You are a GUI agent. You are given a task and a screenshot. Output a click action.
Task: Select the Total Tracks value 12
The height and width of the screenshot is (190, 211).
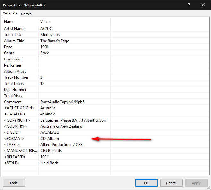[42, 84]
